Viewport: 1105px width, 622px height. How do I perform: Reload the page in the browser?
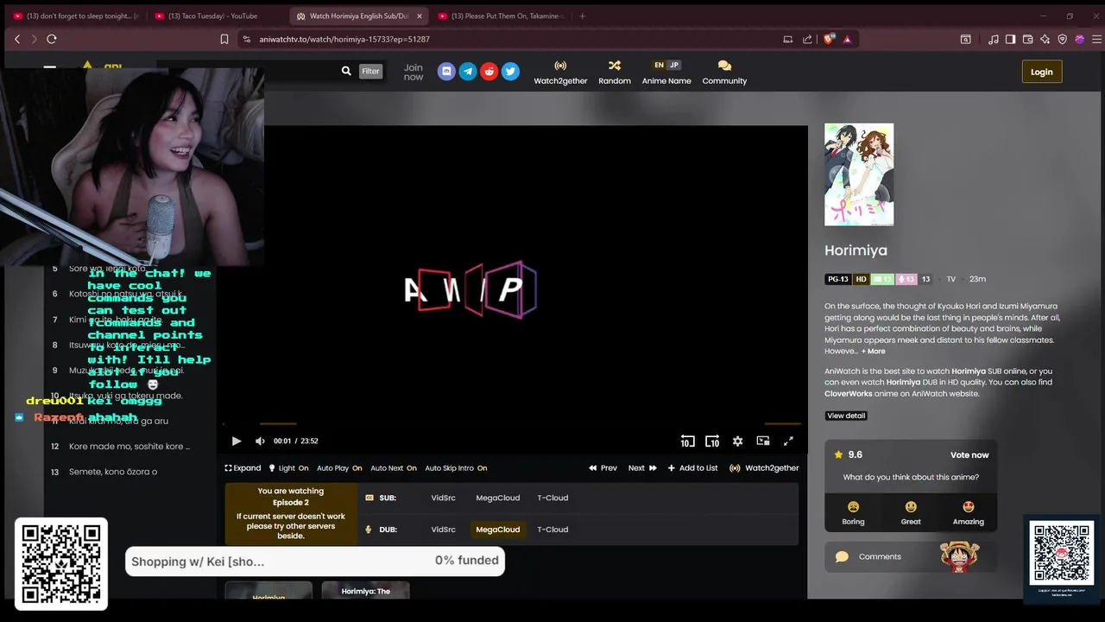pos(52,39)
